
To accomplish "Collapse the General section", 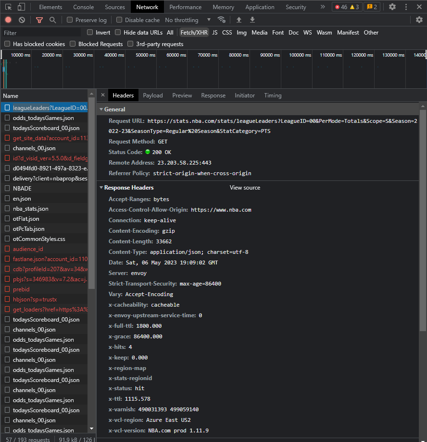I will coord(101,109).
